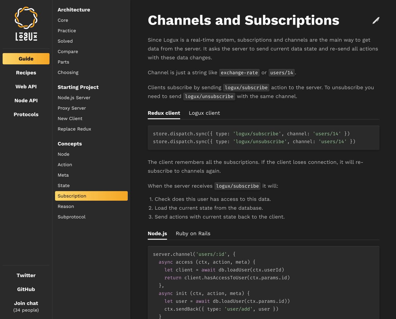Go to Choosing page
Image resolution: width=396 pixels, height=319 pixels.
pyautogui.click(x=68, y=72)
